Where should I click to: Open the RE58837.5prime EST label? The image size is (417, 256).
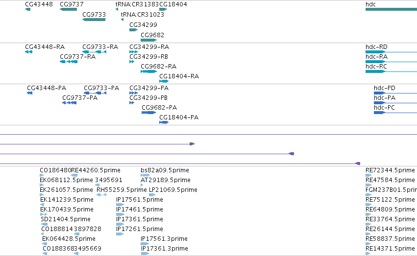point(390,239)
